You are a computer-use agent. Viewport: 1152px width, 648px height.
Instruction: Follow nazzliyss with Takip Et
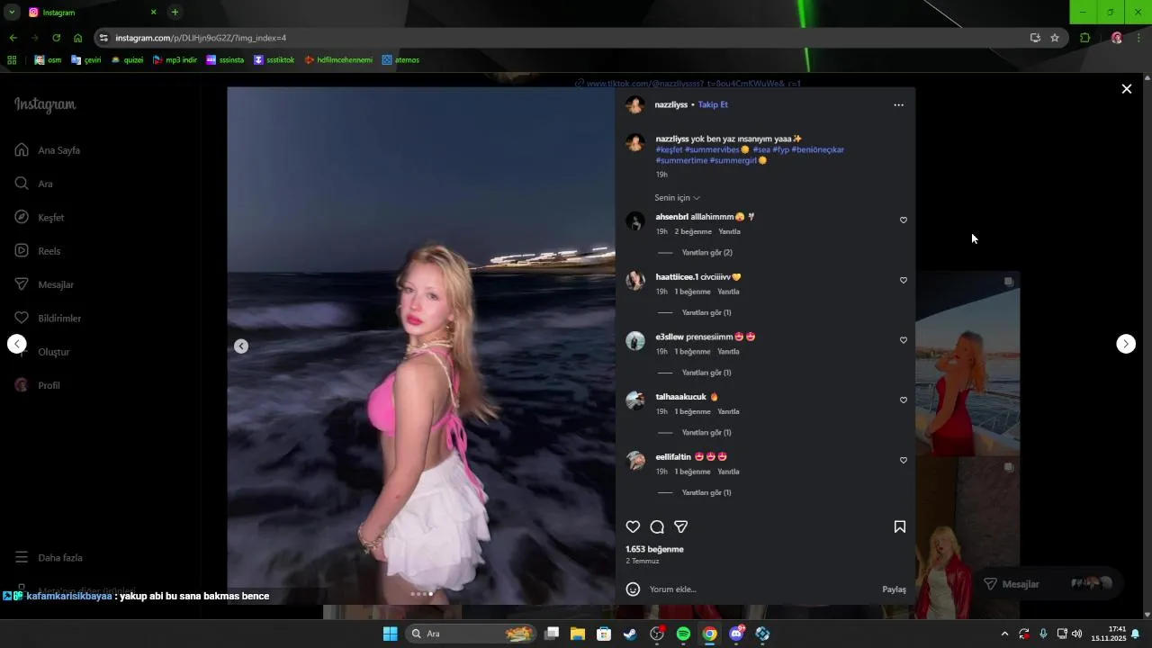[x=713, y=104]
